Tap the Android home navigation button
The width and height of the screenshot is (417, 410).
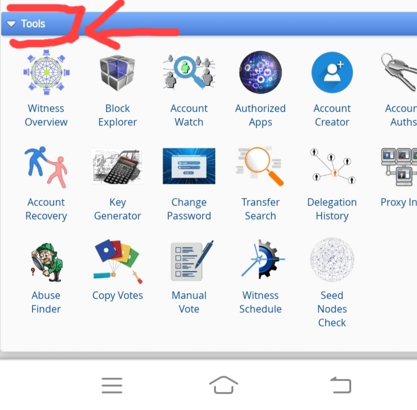pyautogui.click(x=223, y=385)
